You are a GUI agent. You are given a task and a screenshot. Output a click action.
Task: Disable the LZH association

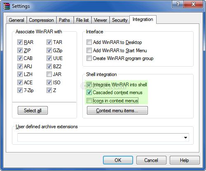click(x=20, y=74)
